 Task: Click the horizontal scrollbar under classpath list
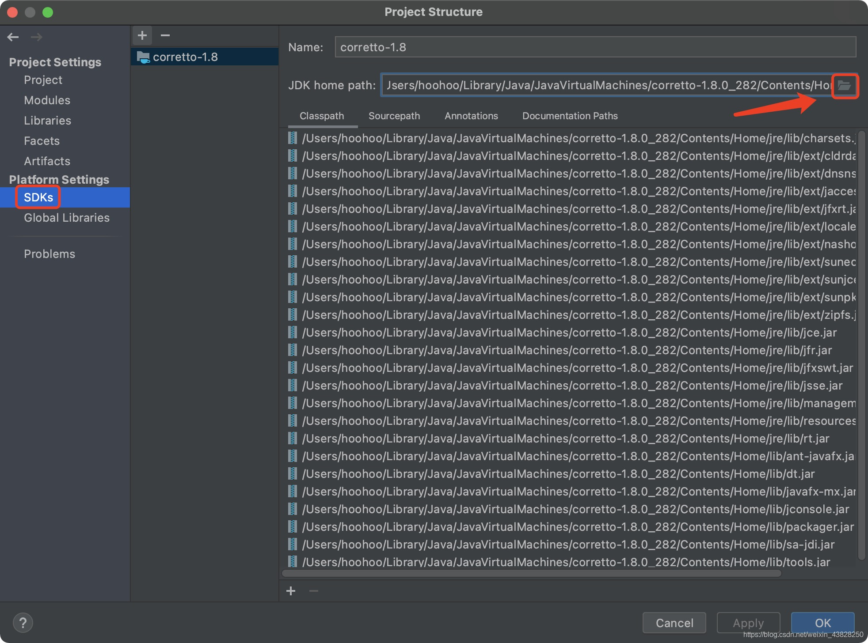click(x=532, y=573)
